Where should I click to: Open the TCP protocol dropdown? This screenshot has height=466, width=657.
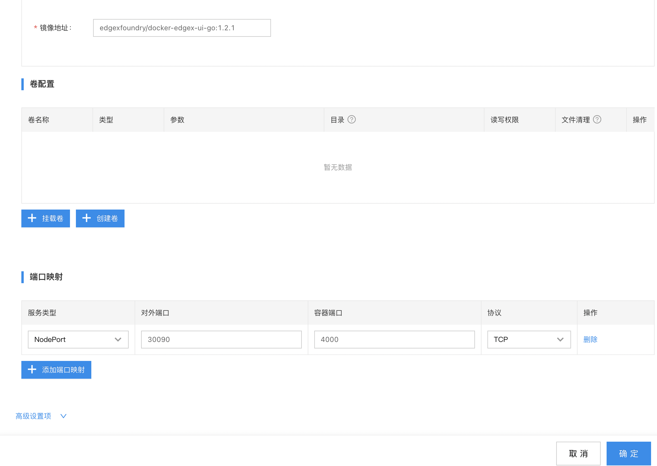529,340
